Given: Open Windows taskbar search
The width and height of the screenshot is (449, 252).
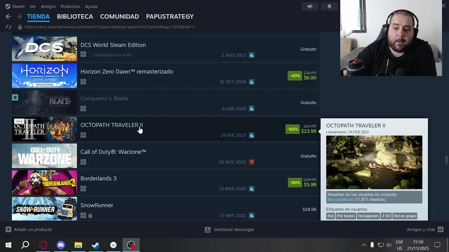Looking at the screenshot, I should click(x=25, y=245).
